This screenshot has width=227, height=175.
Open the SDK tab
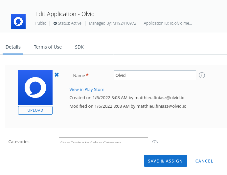point(79,47)
